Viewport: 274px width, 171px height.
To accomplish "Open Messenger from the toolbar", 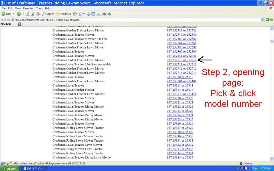I will (109, 14).
